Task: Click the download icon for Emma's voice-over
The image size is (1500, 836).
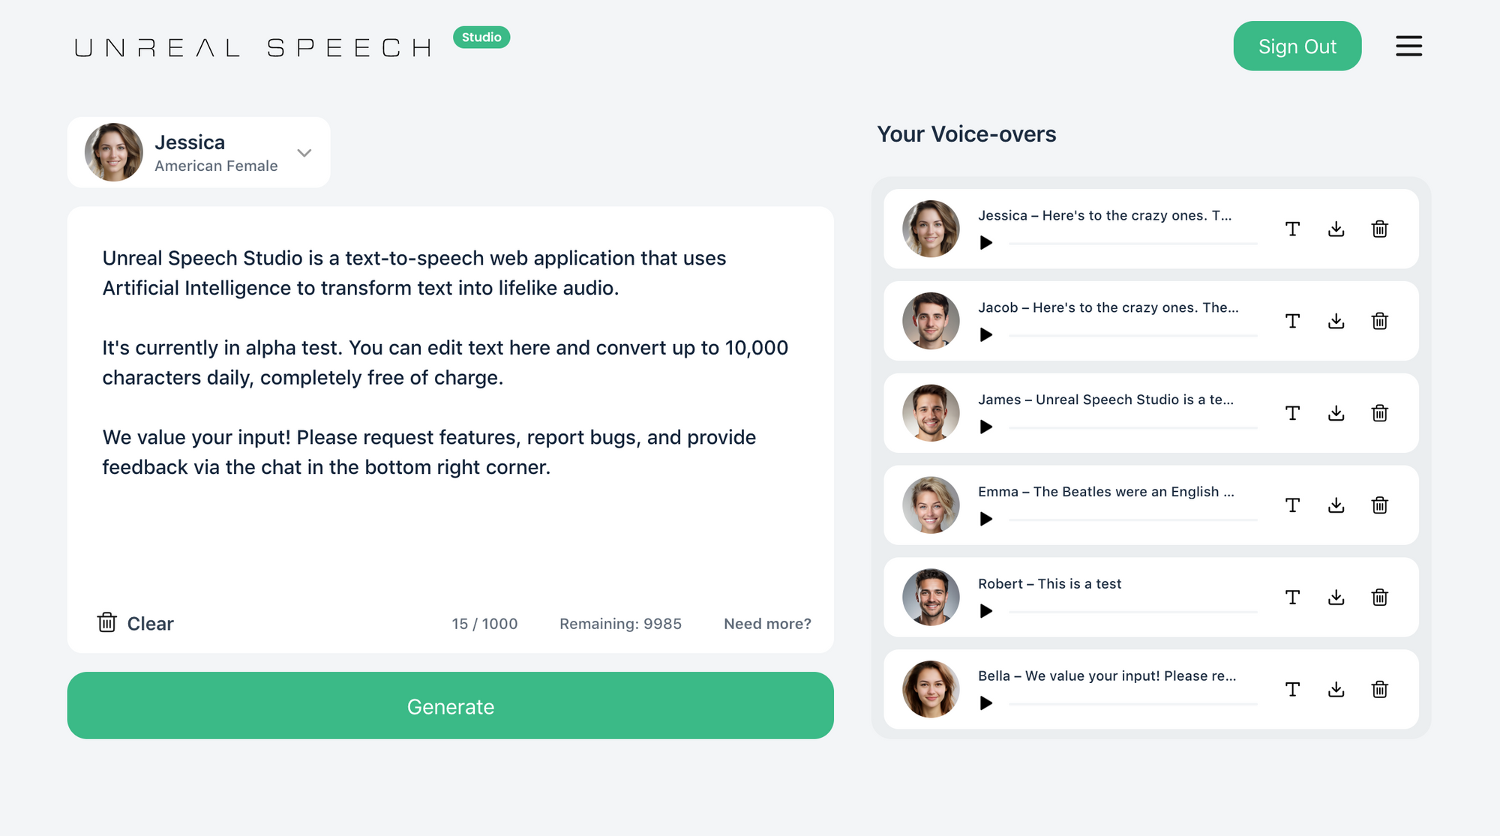Action: click(x=1335, y=503)
